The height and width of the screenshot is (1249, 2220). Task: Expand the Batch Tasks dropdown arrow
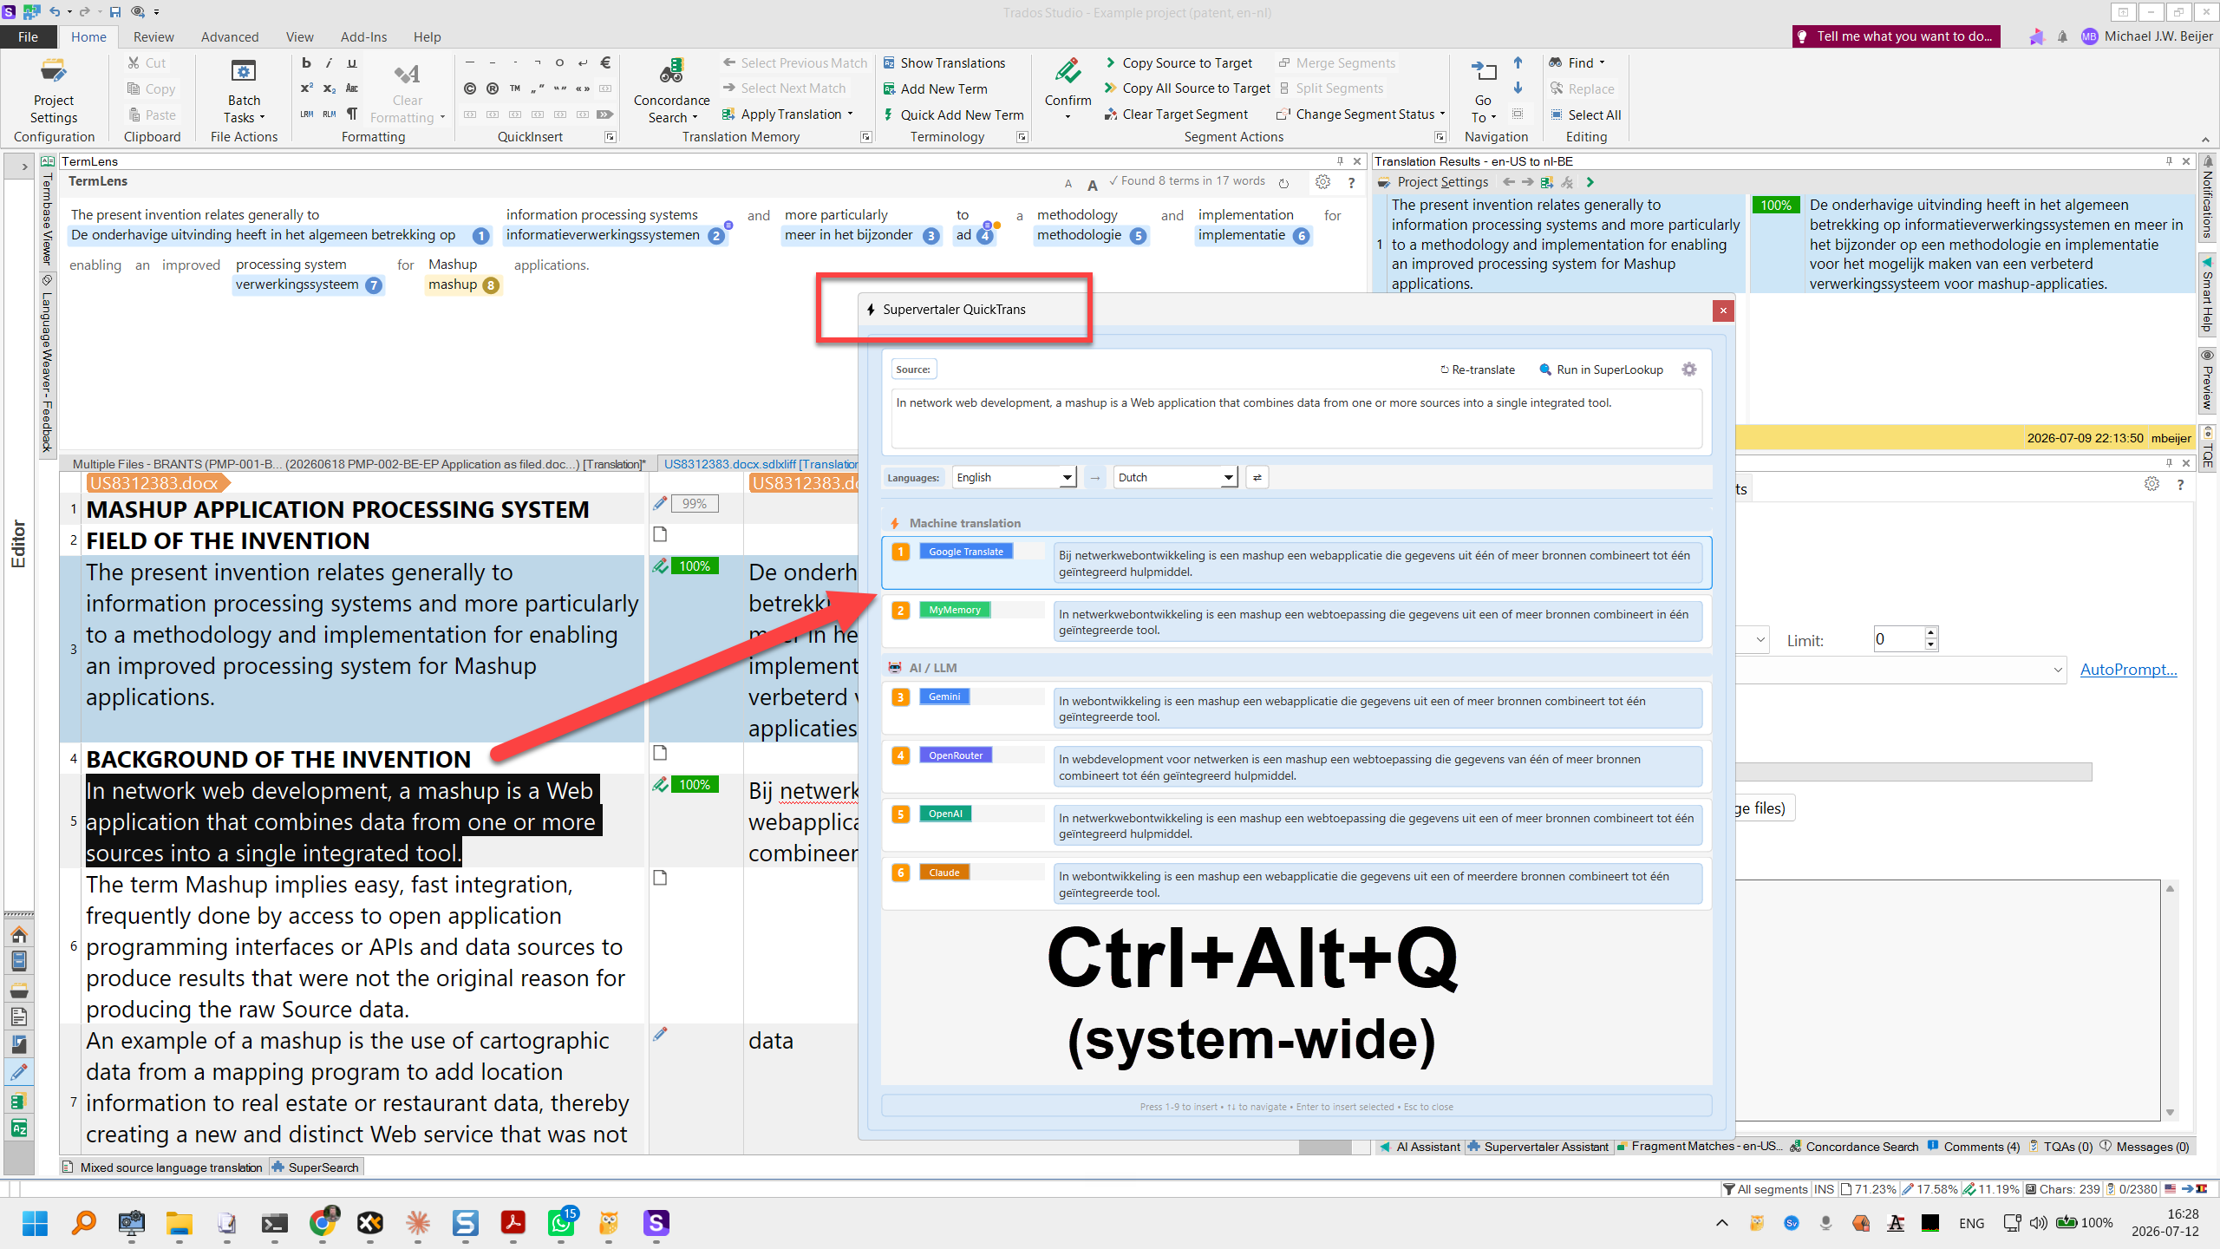pyautogui.click(x=262, y=118)
